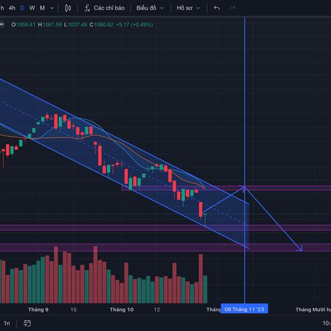Screen dimensions: 331x331
Task: Click the 15 time axis label
Action: tap(73, 309)
